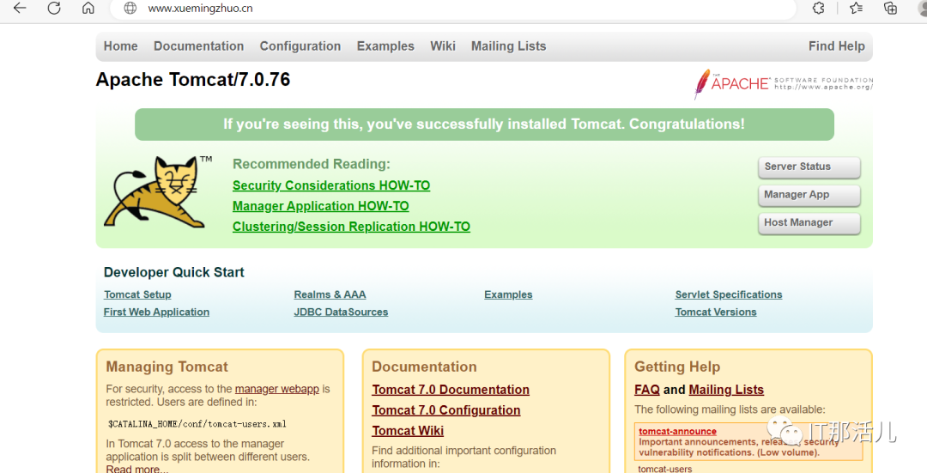Open the Documentation nav item

click(x=198, y=46)
